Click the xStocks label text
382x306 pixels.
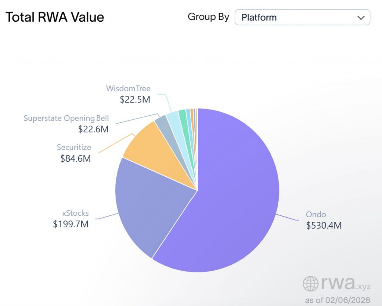[x=75, y=214]
